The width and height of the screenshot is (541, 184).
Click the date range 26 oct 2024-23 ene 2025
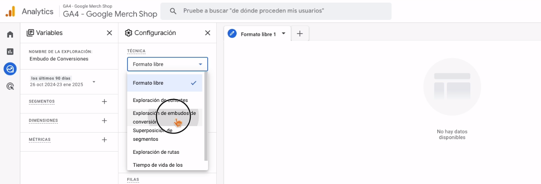(x=56, y=85)
